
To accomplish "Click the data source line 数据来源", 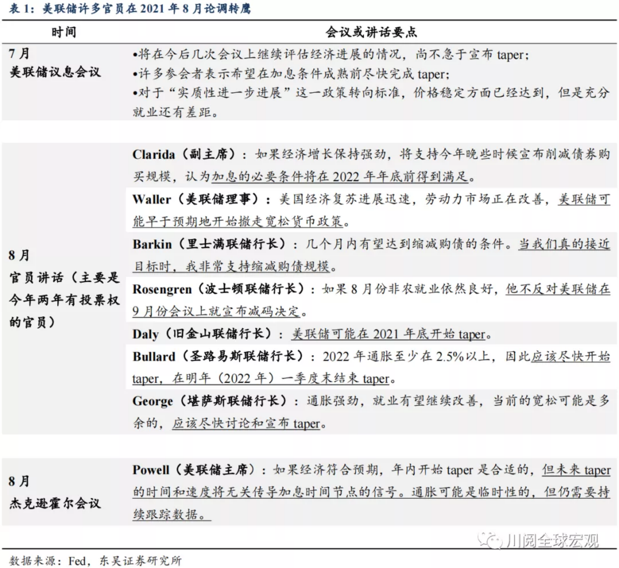I will 95,560.
